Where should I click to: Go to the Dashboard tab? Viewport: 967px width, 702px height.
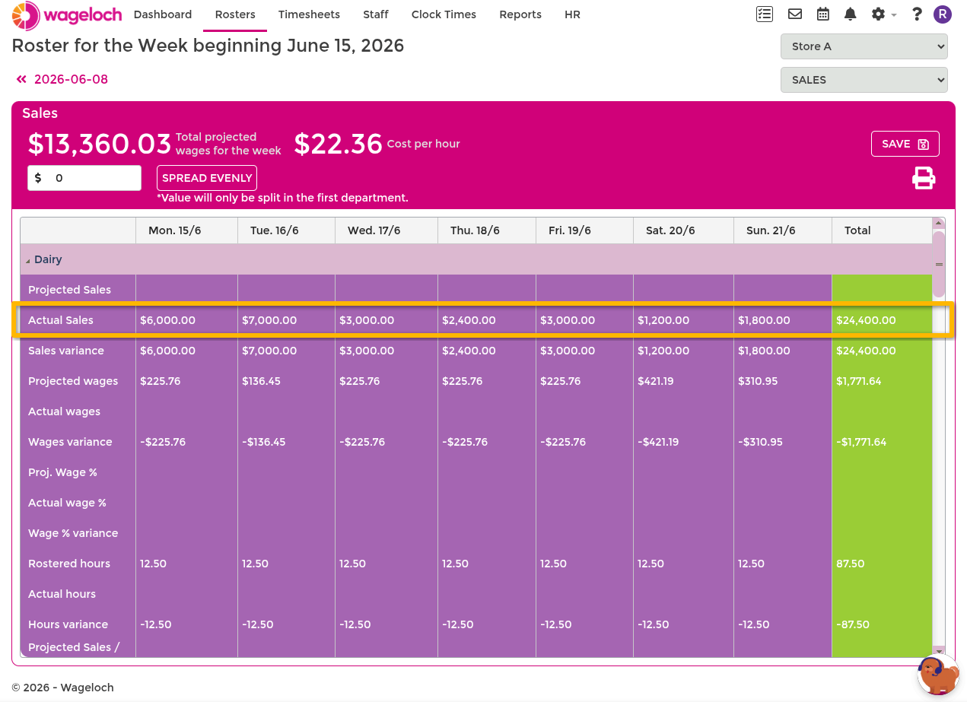(163, 14)
